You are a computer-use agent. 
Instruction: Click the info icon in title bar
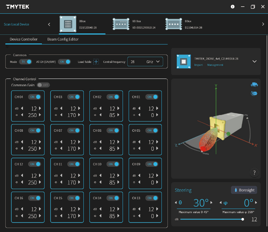click(x=232, y=6)
